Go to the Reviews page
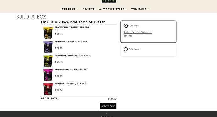The height and width of the screenshot is (117, 217). pos(89,9)
